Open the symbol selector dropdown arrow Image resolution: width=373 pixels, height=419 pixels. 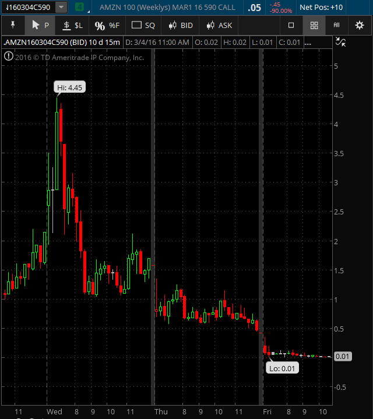point(61,8)
